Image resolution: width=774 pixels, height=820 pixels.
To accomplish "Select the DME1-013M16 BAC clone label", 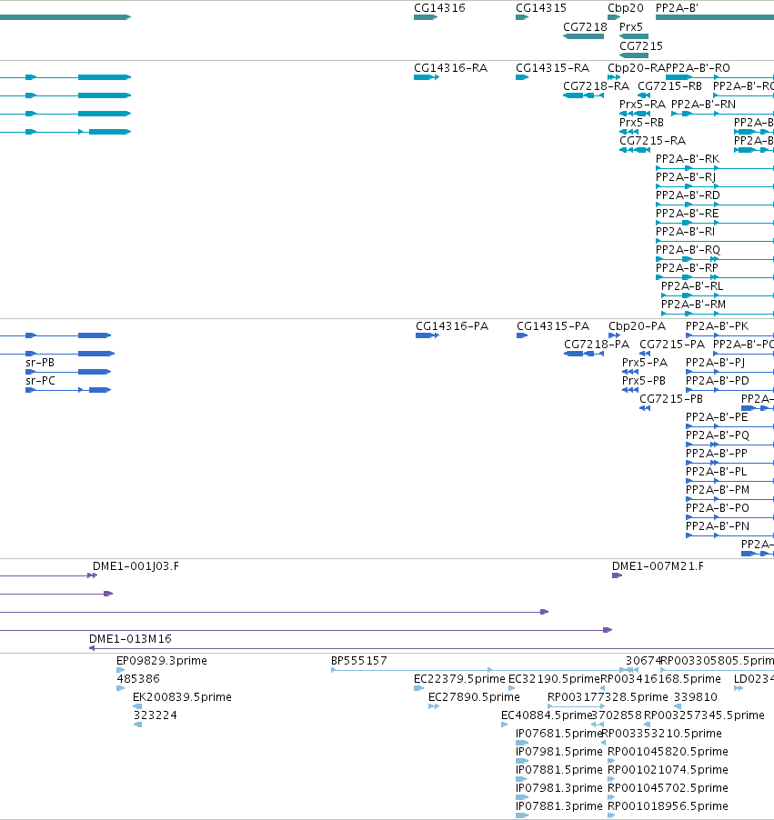I will tap(130, 639).
